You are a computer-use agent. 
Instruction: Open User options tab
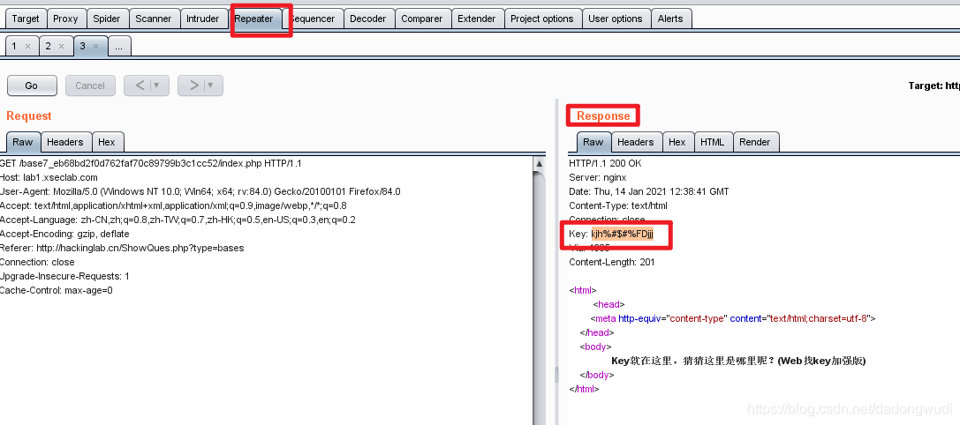[x=616, y=19]
